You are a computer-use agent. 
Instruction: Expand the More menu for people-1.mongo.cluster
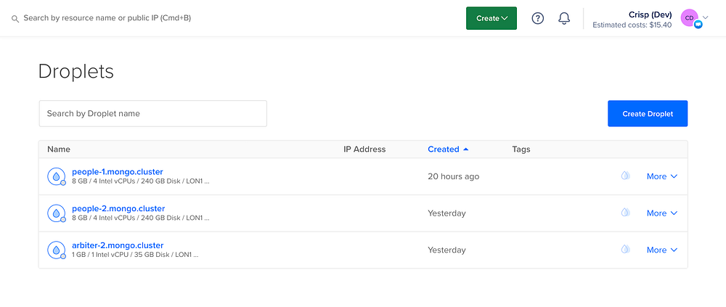pyautogui.click(x=661, y=176)
